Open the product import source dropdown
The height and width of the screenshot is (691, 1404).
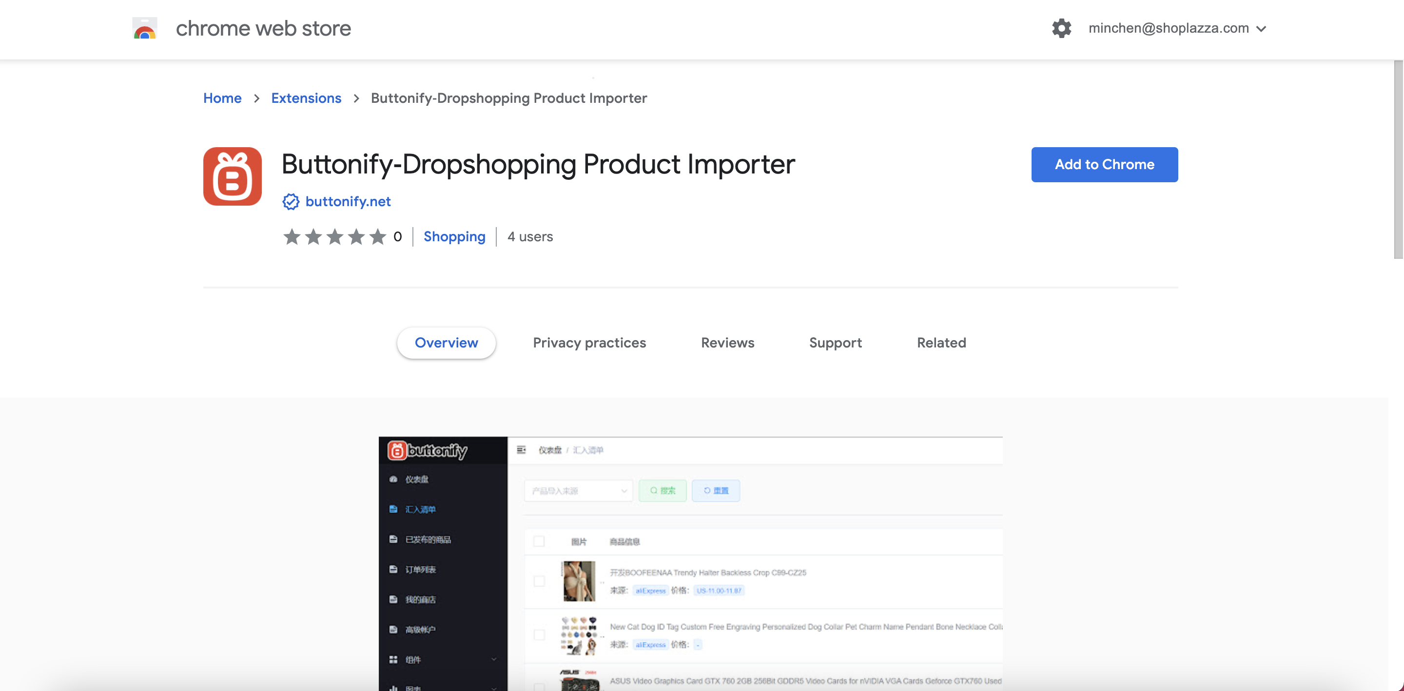click(x=578, y=490)
